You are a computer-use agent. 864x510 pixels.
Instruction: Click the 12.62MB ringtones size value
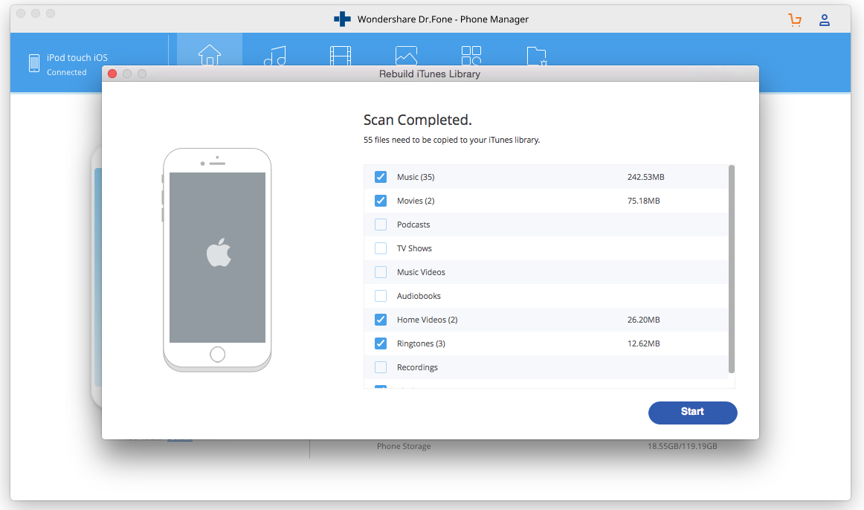point(644,343)
